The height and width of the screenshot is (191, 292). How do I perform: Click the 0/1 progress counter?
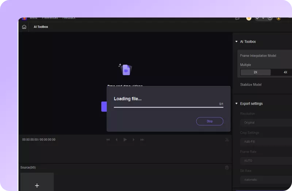pyautogui.click(x=221, y=104)
